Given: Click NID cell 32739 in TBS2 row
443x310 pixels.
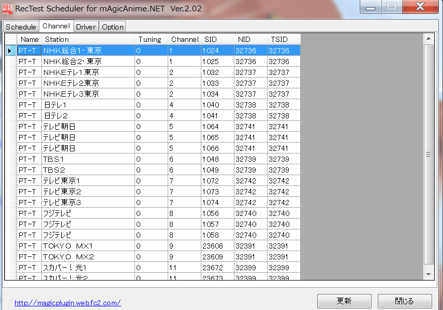Looking at the screenshot, I should point(250,170).
